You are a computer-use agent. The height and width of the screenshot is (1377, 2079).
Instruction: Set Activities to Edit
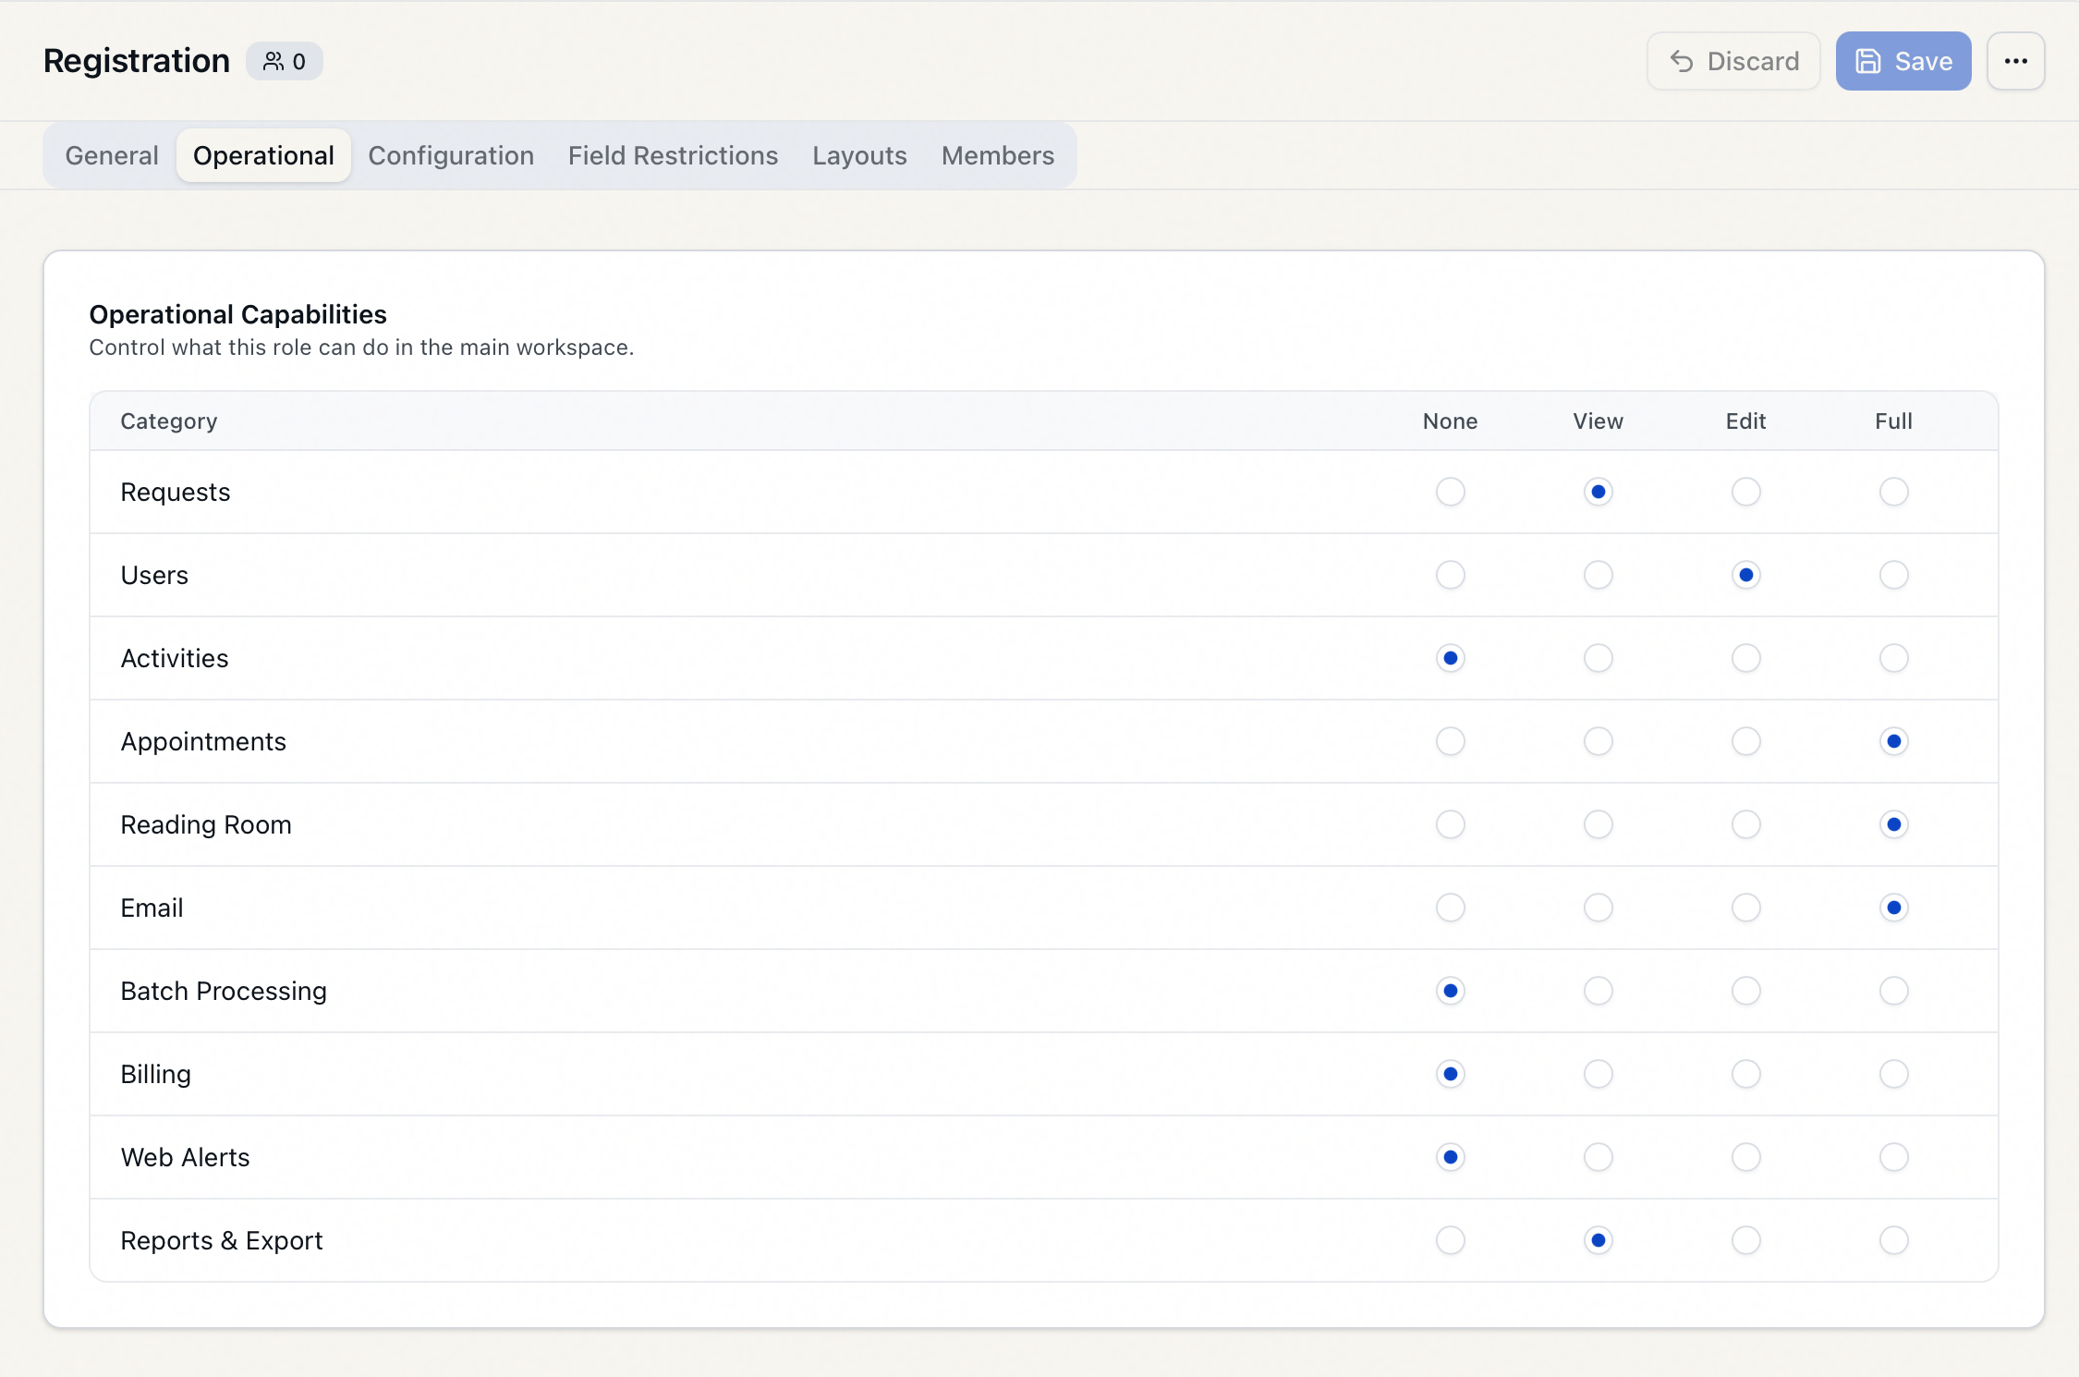tap(1746, 658)
